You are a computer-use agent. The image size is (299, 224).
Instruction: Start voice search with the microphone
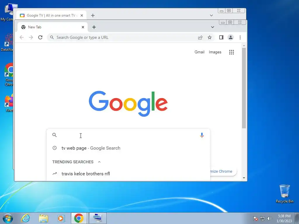point(202,135)
